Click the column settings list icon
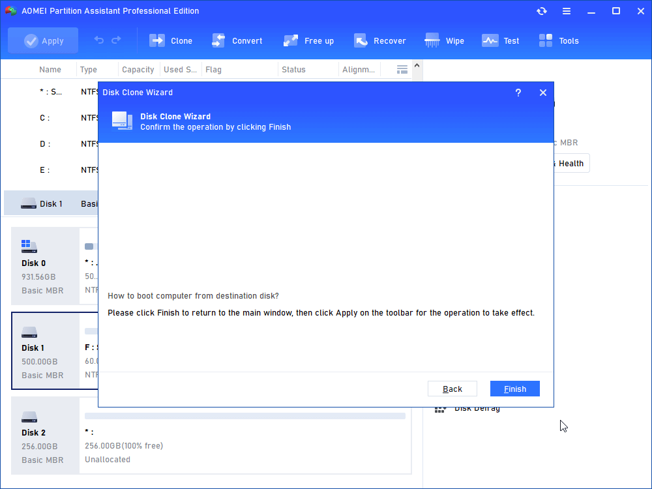The image size is (652, 489). 402,70
